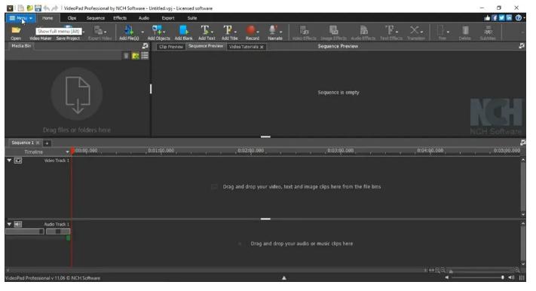This screenshot has height=291, width=536.
Task: Open the Suite ribbon tab
Action: [192, 18]
